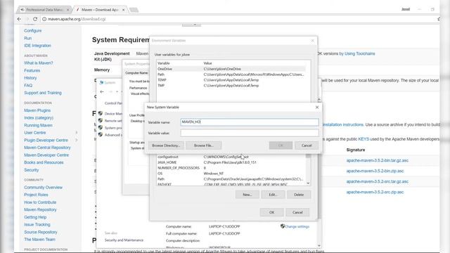450x253 pixels.
Task: Click the shield icon beside System protection
Action: 101,127
